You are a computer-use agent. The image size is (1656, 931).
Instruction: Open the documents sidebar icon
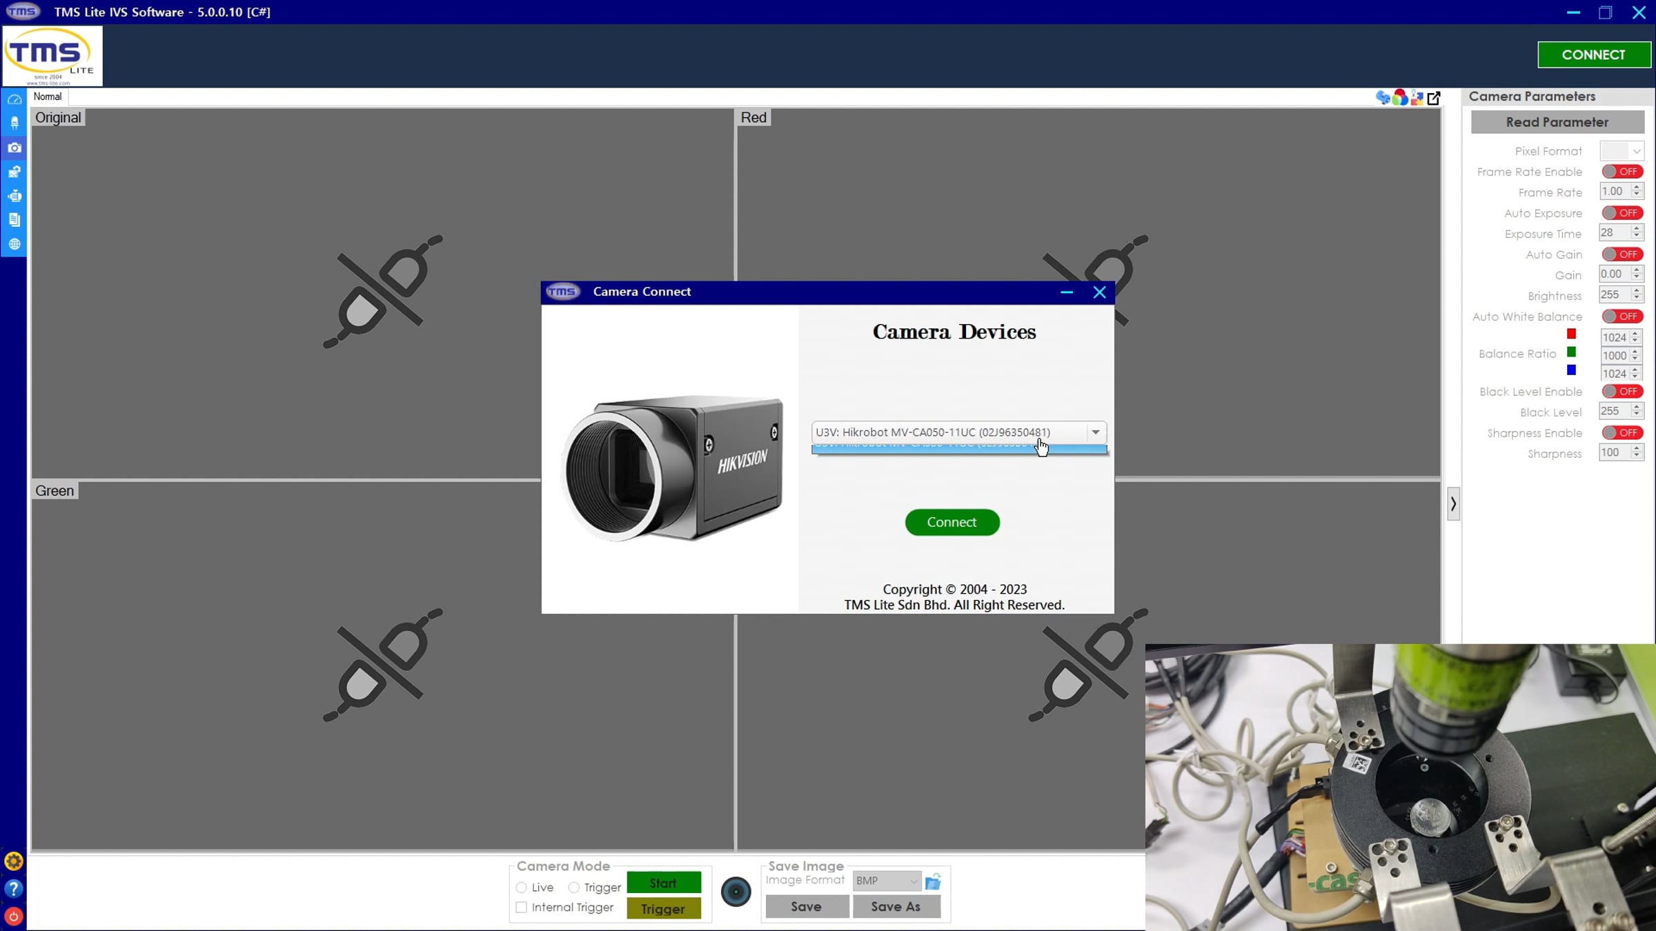[x=14, y=220]
